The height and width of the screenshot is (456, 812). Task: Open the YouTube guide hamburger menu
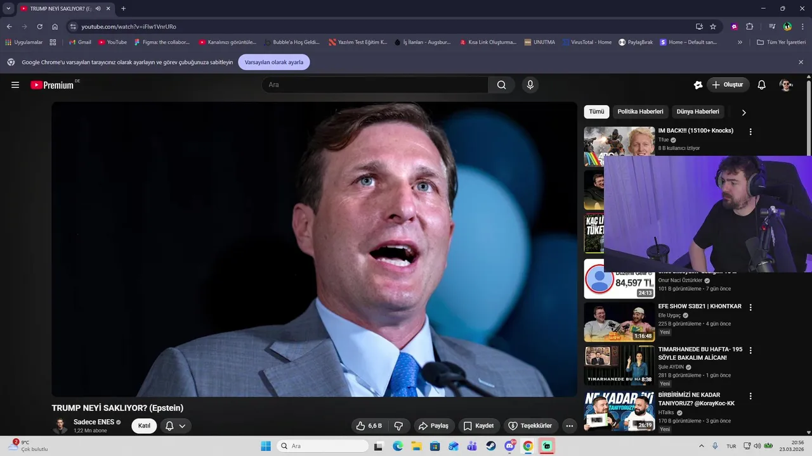click(x=15, y=85)
